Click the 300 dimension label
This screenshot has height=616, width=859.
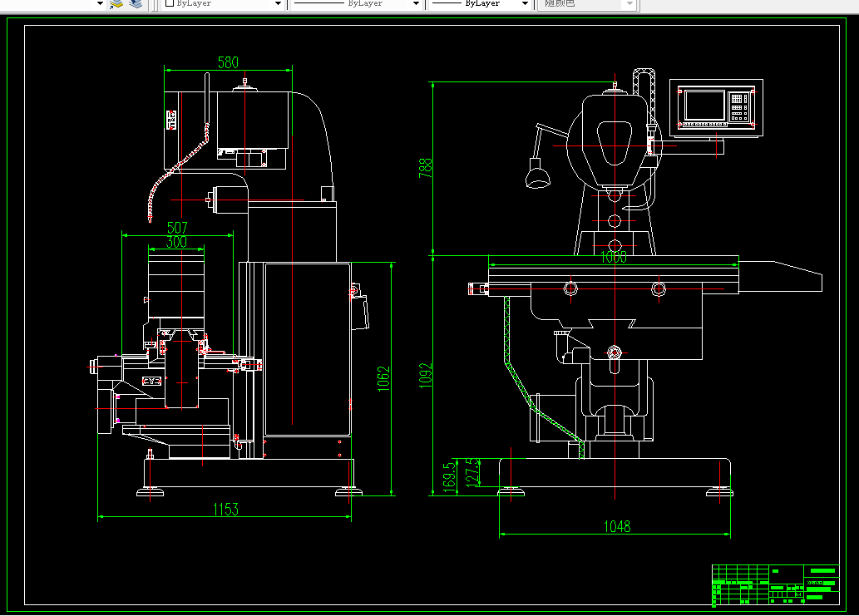point(176,241)
